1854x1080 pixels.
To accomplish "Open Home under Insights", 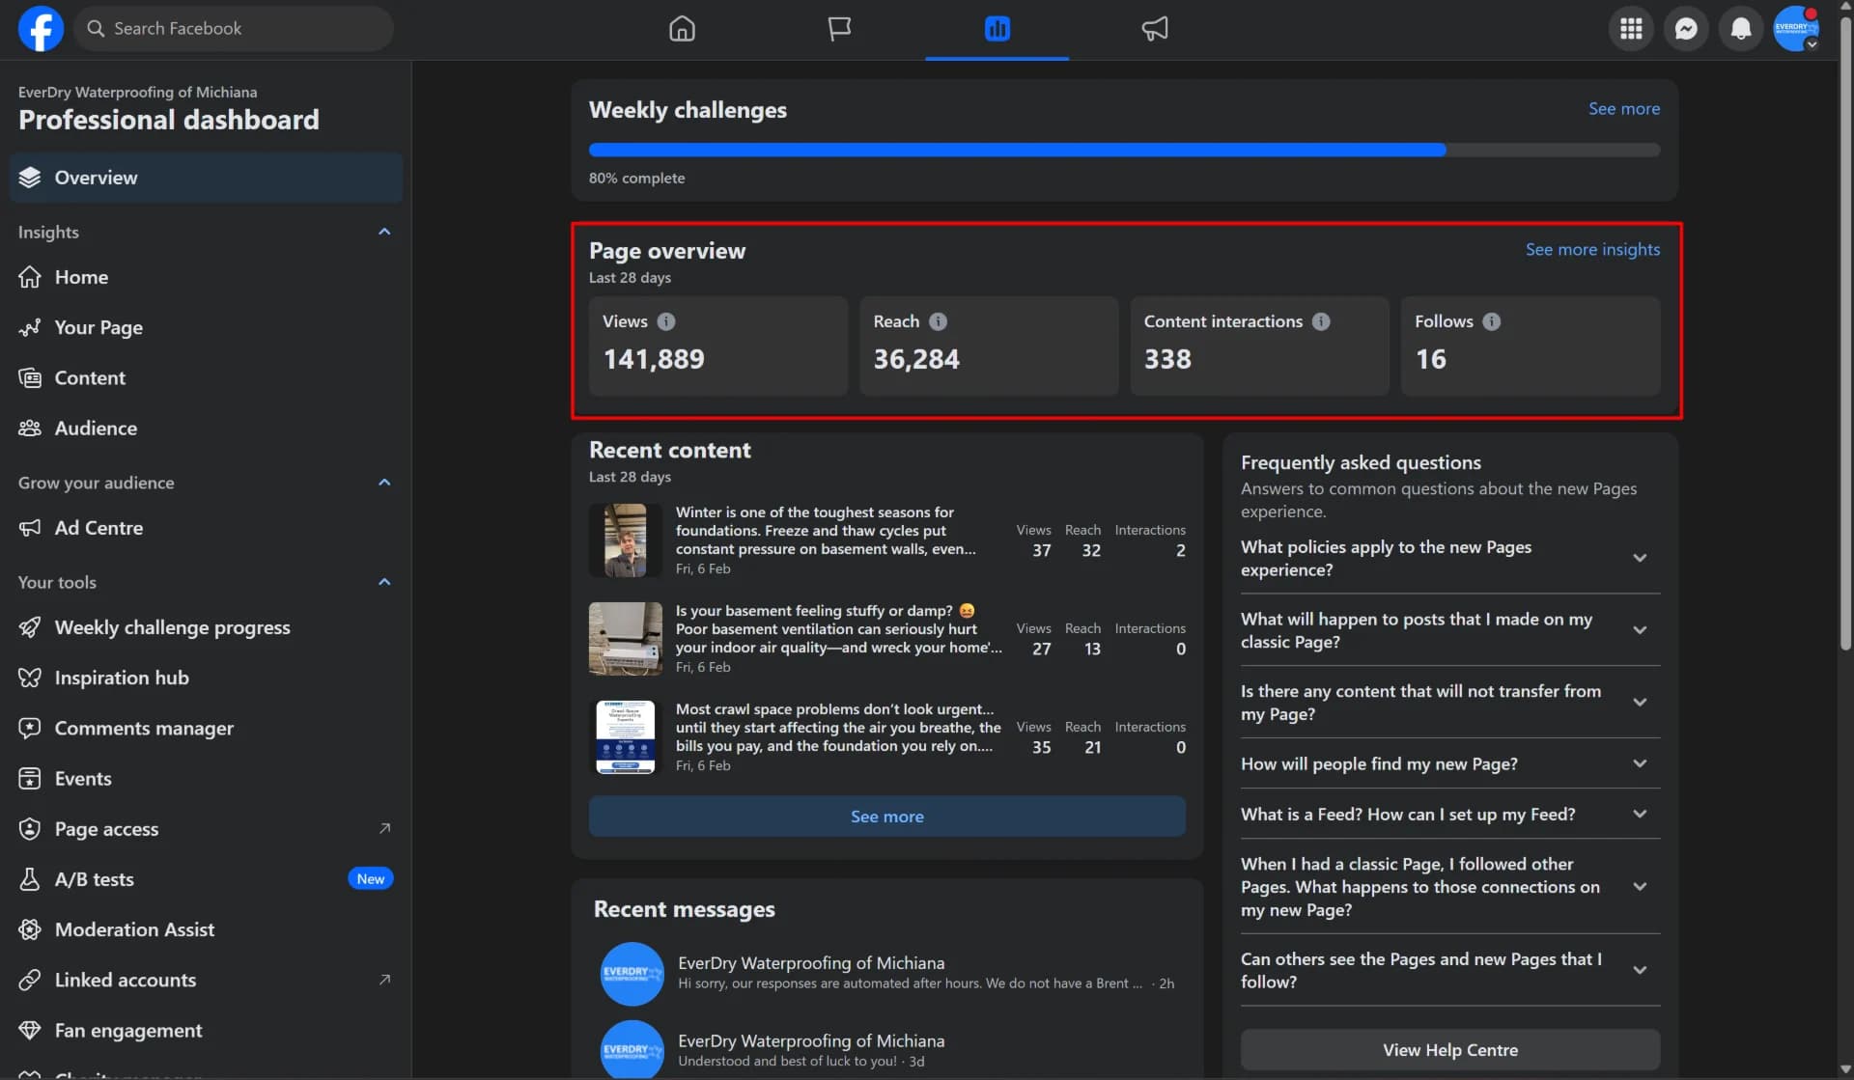I will click(x=206, y=277).
